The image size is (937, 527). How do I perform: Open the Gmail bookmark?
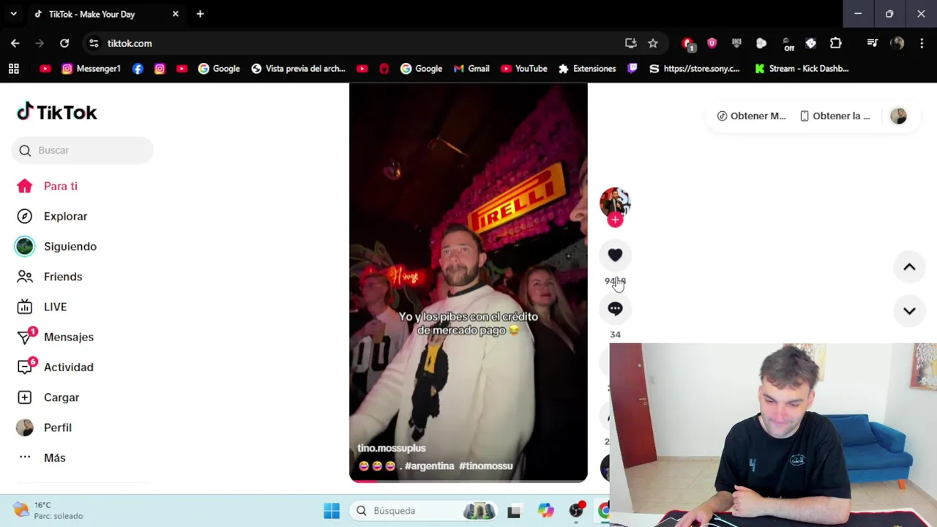tap(471, 69)
